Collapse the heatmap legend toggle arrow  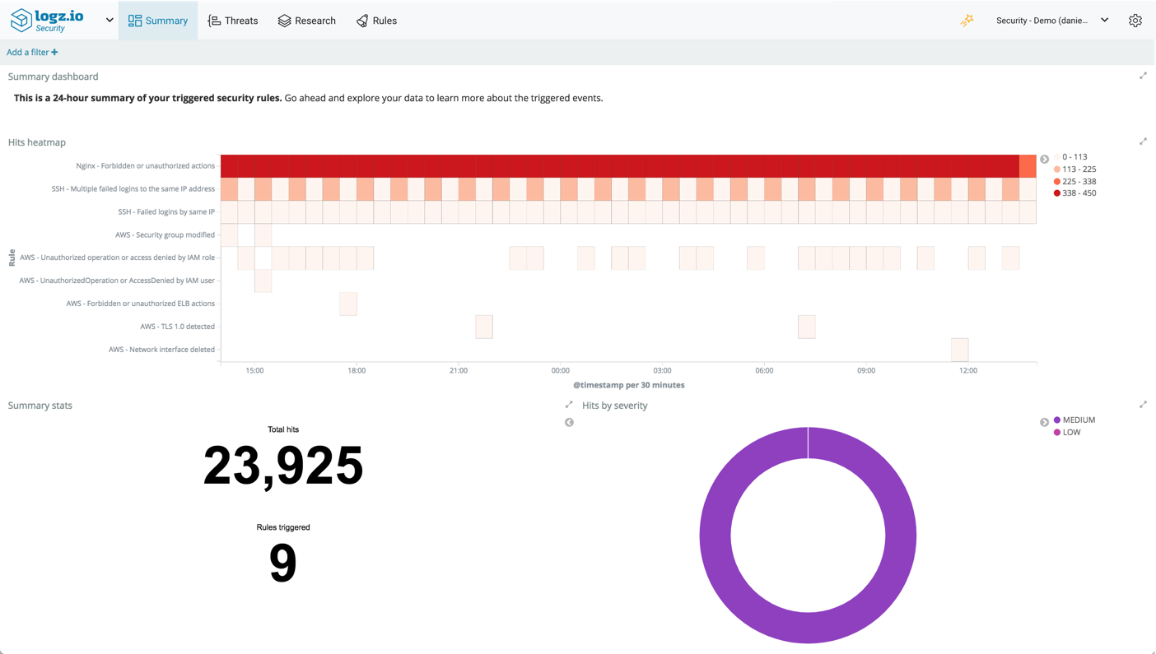(1044, 159)
